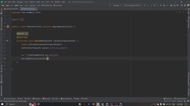The image size is (190, 106).
Task: Click the ENG language indicator
Action: click(x=173, y=104)
